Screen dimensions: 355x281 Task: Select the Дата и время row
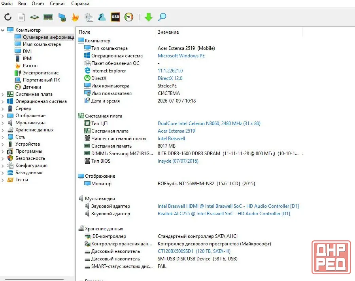point(190,101)
